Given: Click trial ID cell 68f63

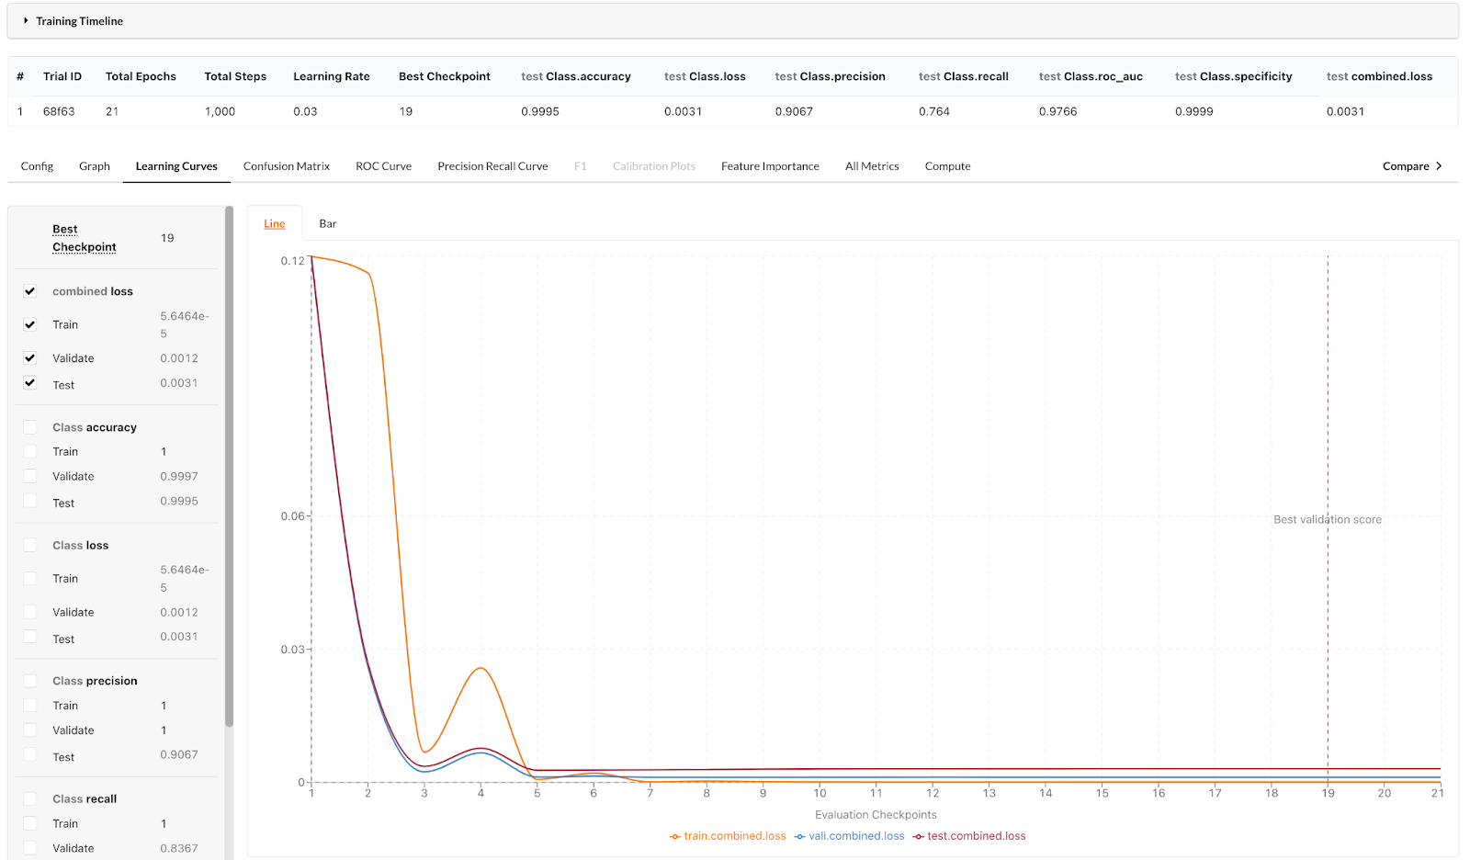Looking at the screenshot, I should coord(59,111).
